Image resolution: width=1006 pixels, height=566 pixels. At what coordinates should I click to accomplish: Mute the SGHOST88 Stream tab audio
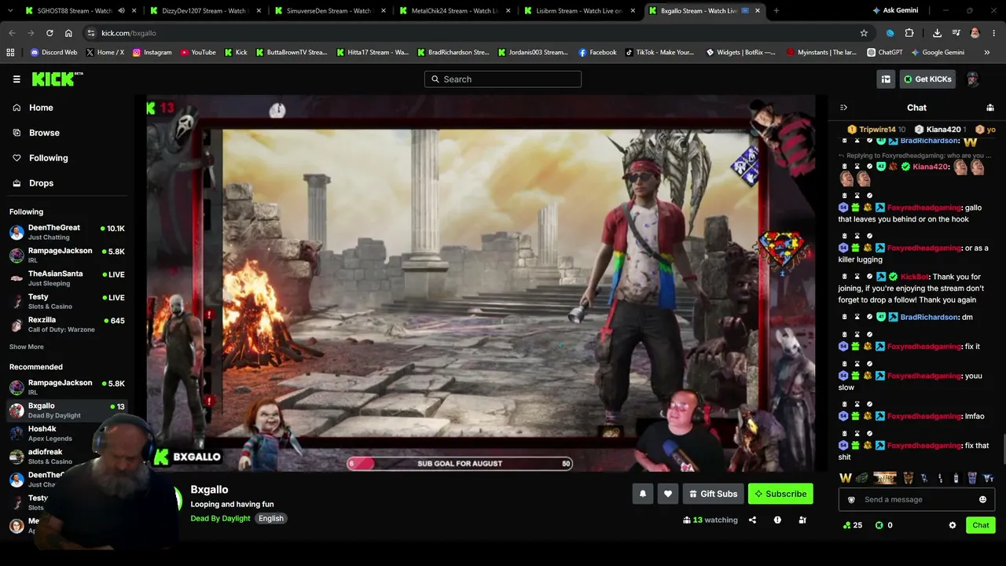pyautogui.click(x=121, y=11)
